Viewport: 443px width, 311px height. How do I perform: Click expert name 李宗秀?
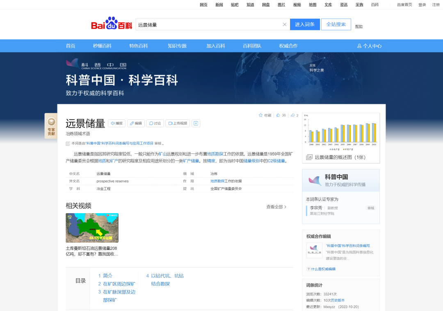pyautogui.click(x=316, y=208)
